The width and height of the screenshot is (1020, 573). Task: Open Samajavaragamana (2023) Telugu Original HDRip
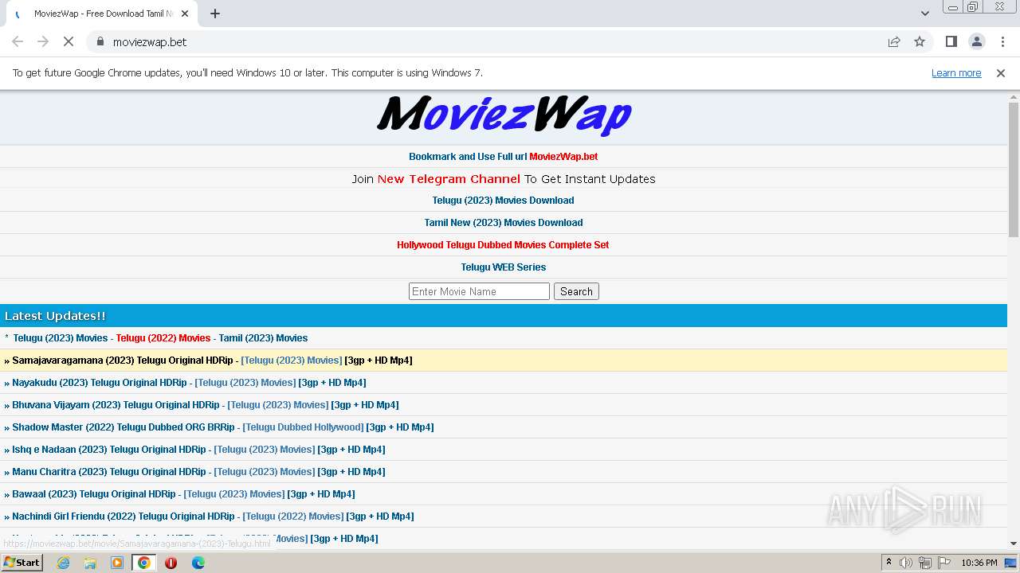tap(123, 361)
